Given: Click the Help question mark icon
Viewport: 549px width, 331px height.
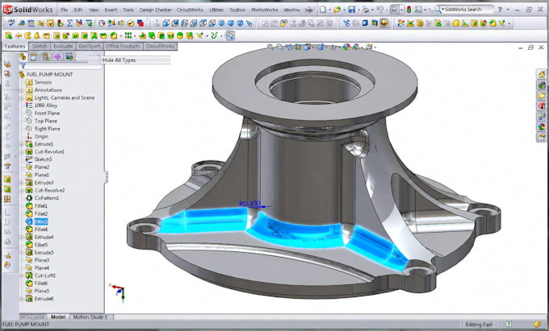Looking at the screenshot, I should pos(500,10).
